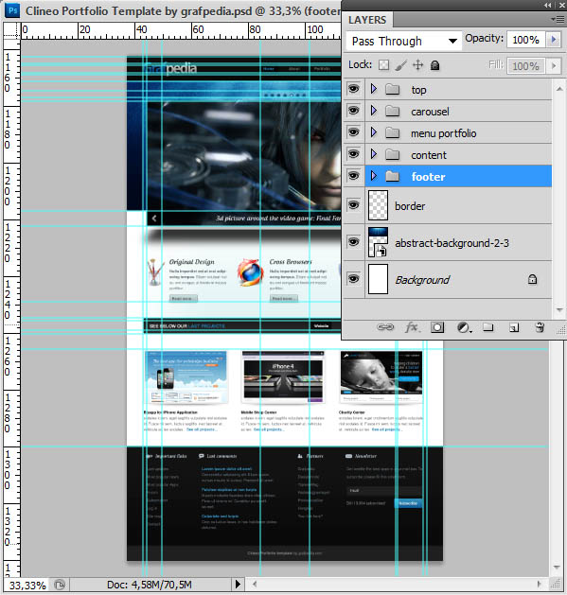This screenshot has width=567, height=595.
Task: Click the Opacity 100% value field
Action: click(x=526, y=40)
